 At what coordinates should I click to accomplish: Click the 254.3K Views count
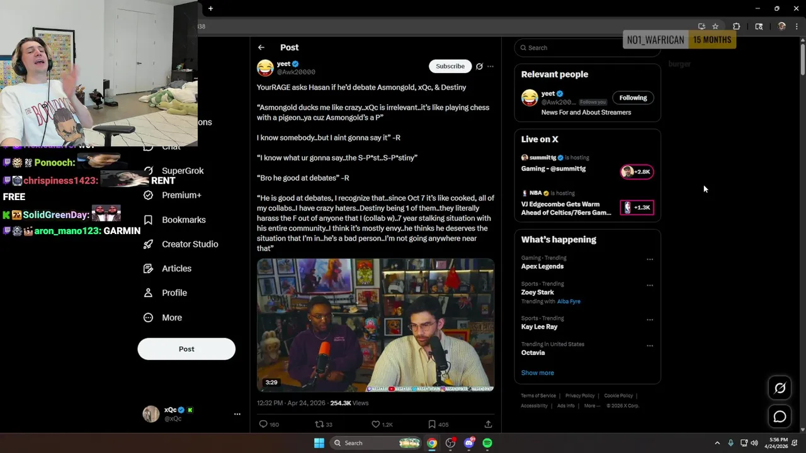[x=349, y=403]
